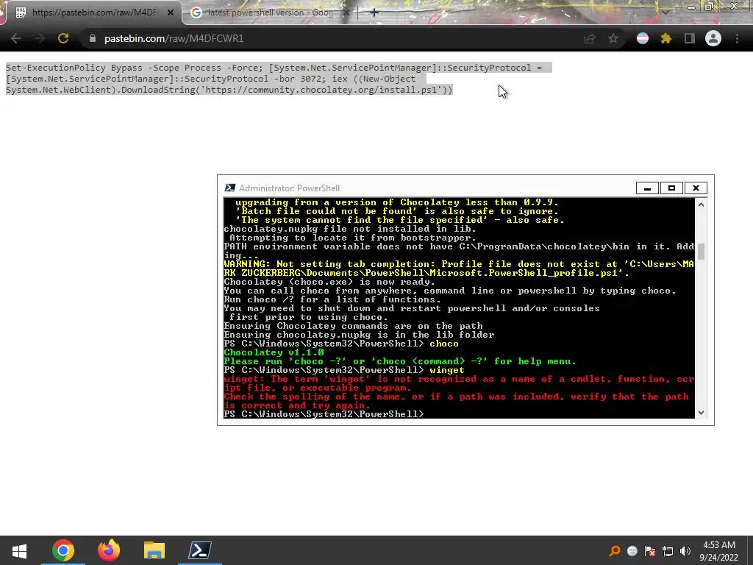
Task: Close the Google search tab
Action: tap(347, 13)
